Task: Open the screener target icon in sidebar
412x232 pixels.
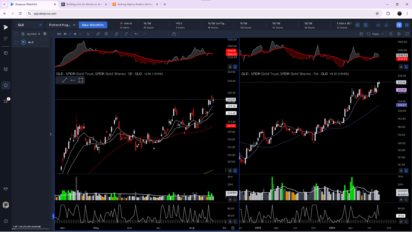Action: click(5, 69)
